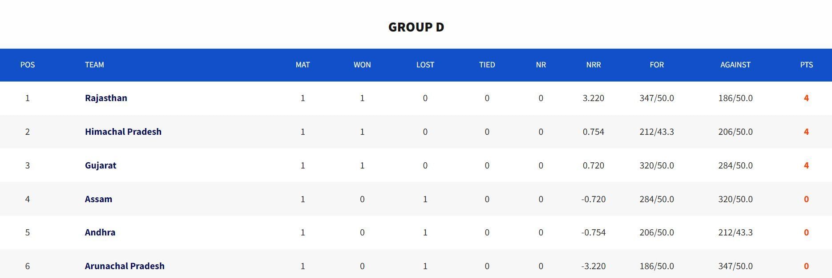
Task: Click the LOST column header
Action: click(x=425, y=65)
